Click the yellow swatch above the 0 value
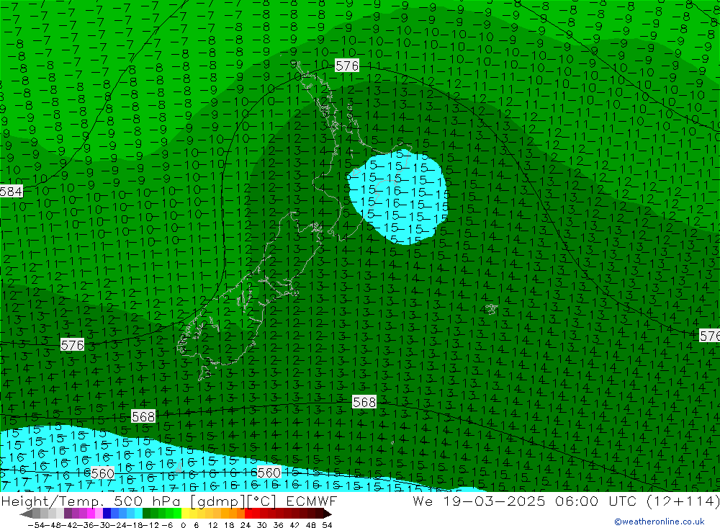720x528 pixels. [x=186, y=514]
